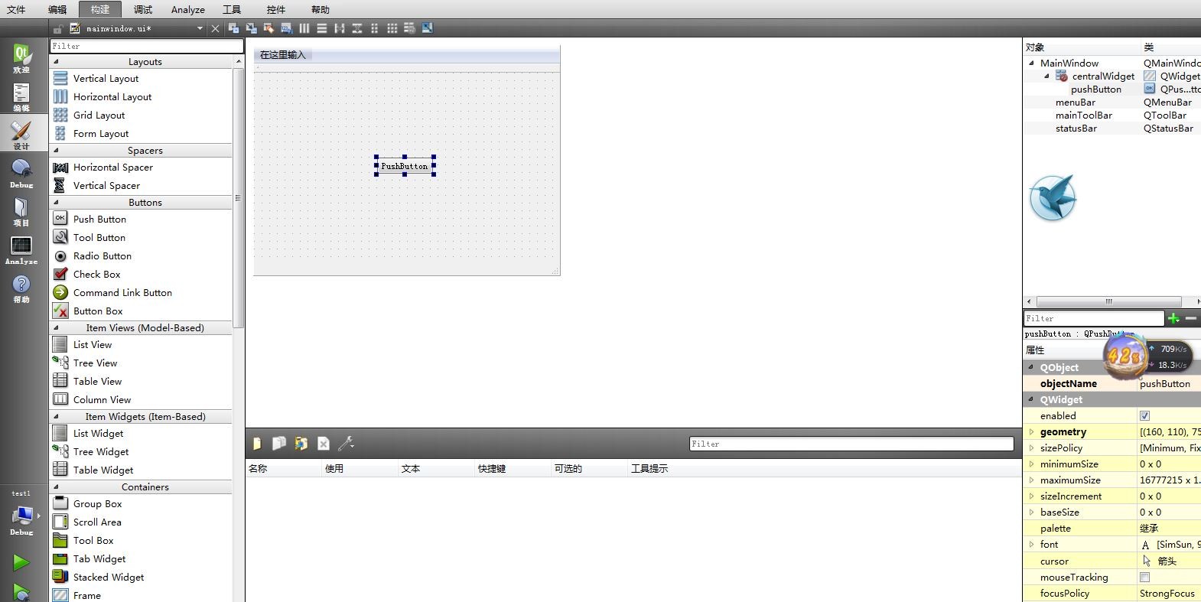Apply Lay Out Horizontally from the toolbar
The width and height of the screenshot is (1201, 602).
point(304,28)
